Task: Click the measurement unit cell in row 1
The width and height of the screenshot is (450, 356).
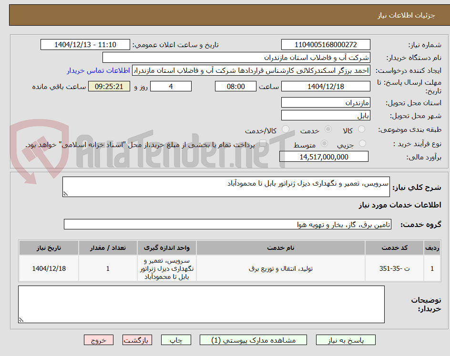Action: (167, 268)
